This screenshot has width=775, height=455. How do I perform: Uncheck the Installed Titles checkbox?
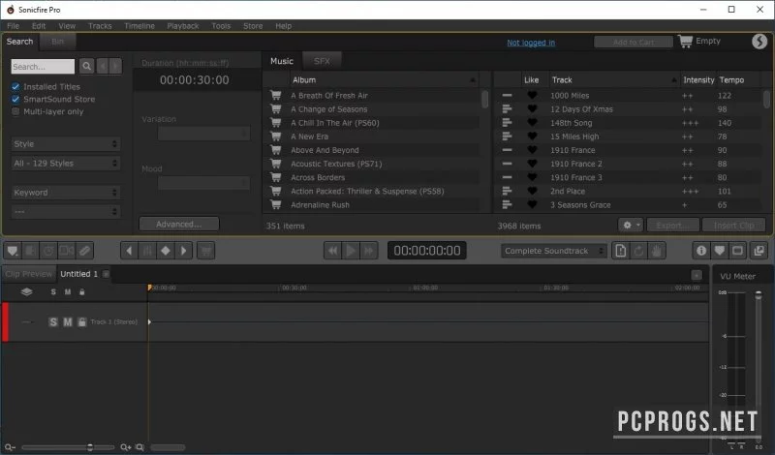[x=15, y=86]
